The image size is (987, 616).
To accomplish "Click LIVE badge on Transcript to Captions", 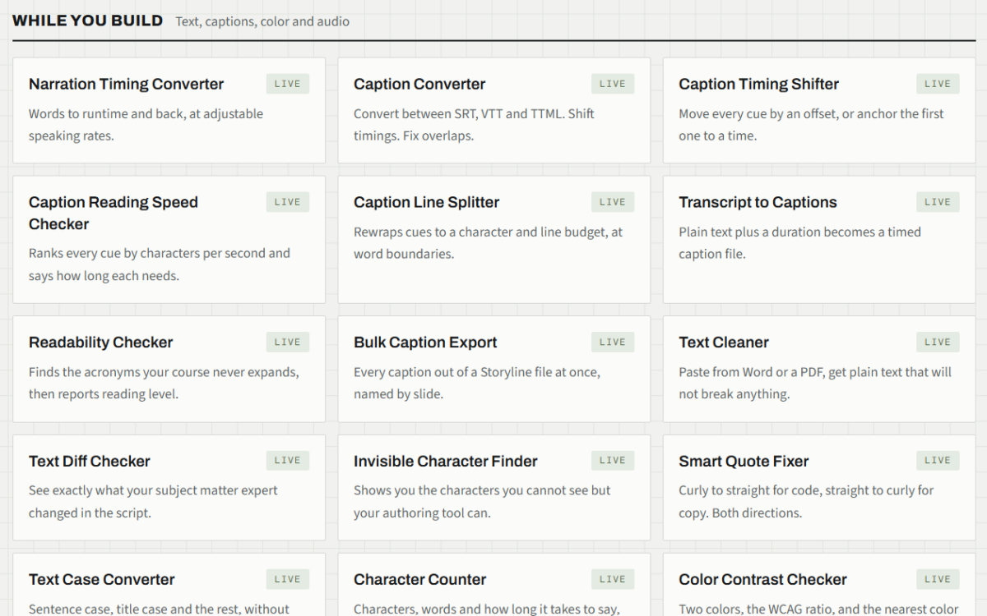I will point(938,202).
